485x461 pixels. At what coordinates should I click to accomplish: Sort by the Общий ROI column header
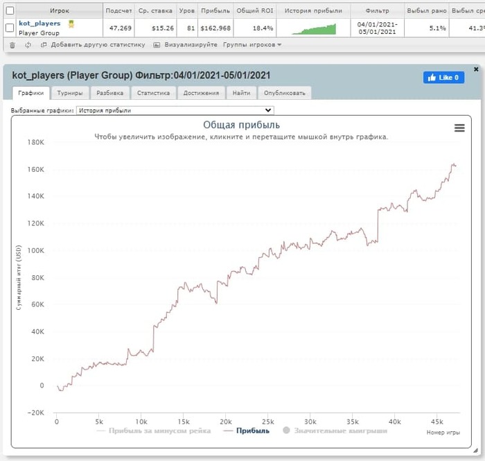pyautogui.click(x=255, y=11)
